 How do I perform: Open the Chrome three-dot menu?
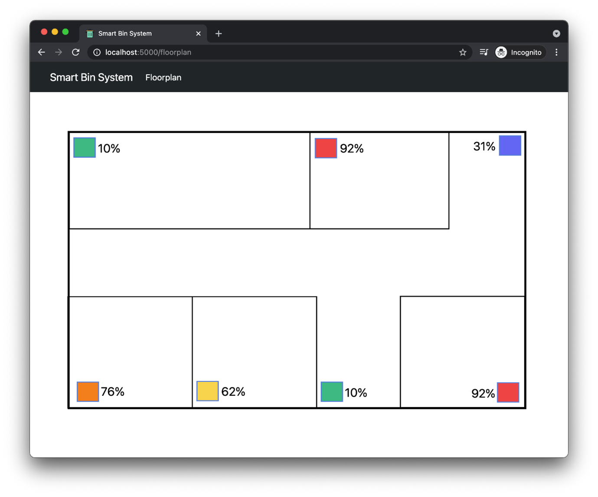(556, 52)
